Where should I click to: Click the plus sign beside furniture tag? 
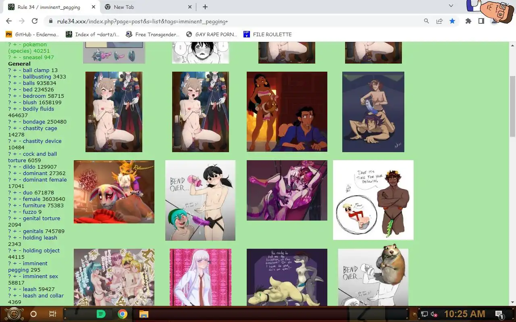coord(15,205)
